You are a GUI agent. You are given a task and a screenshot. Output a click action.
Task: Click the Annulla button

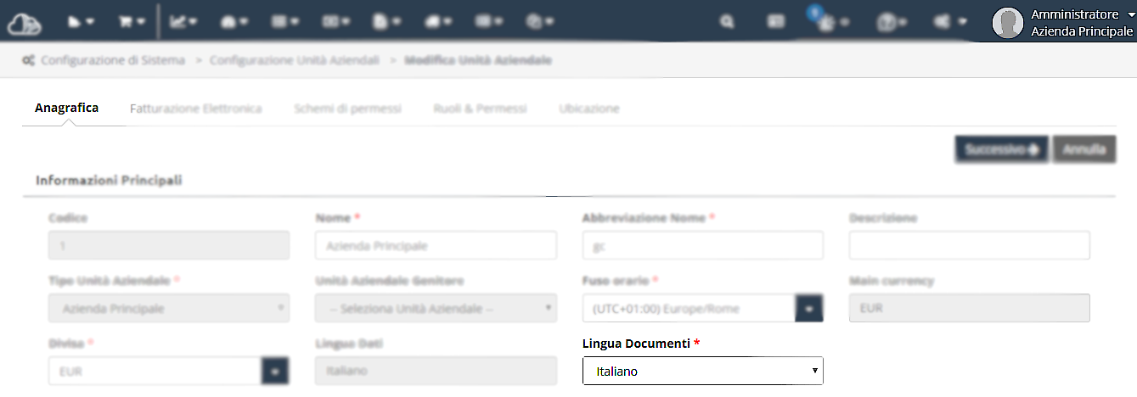click(1084, 149)
